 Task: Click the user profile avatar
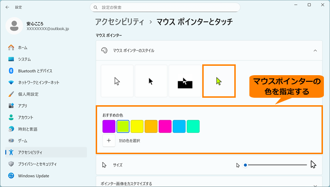point(14,26)
